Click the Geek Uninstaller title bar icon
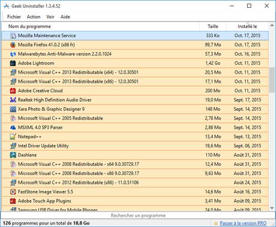 6,6
